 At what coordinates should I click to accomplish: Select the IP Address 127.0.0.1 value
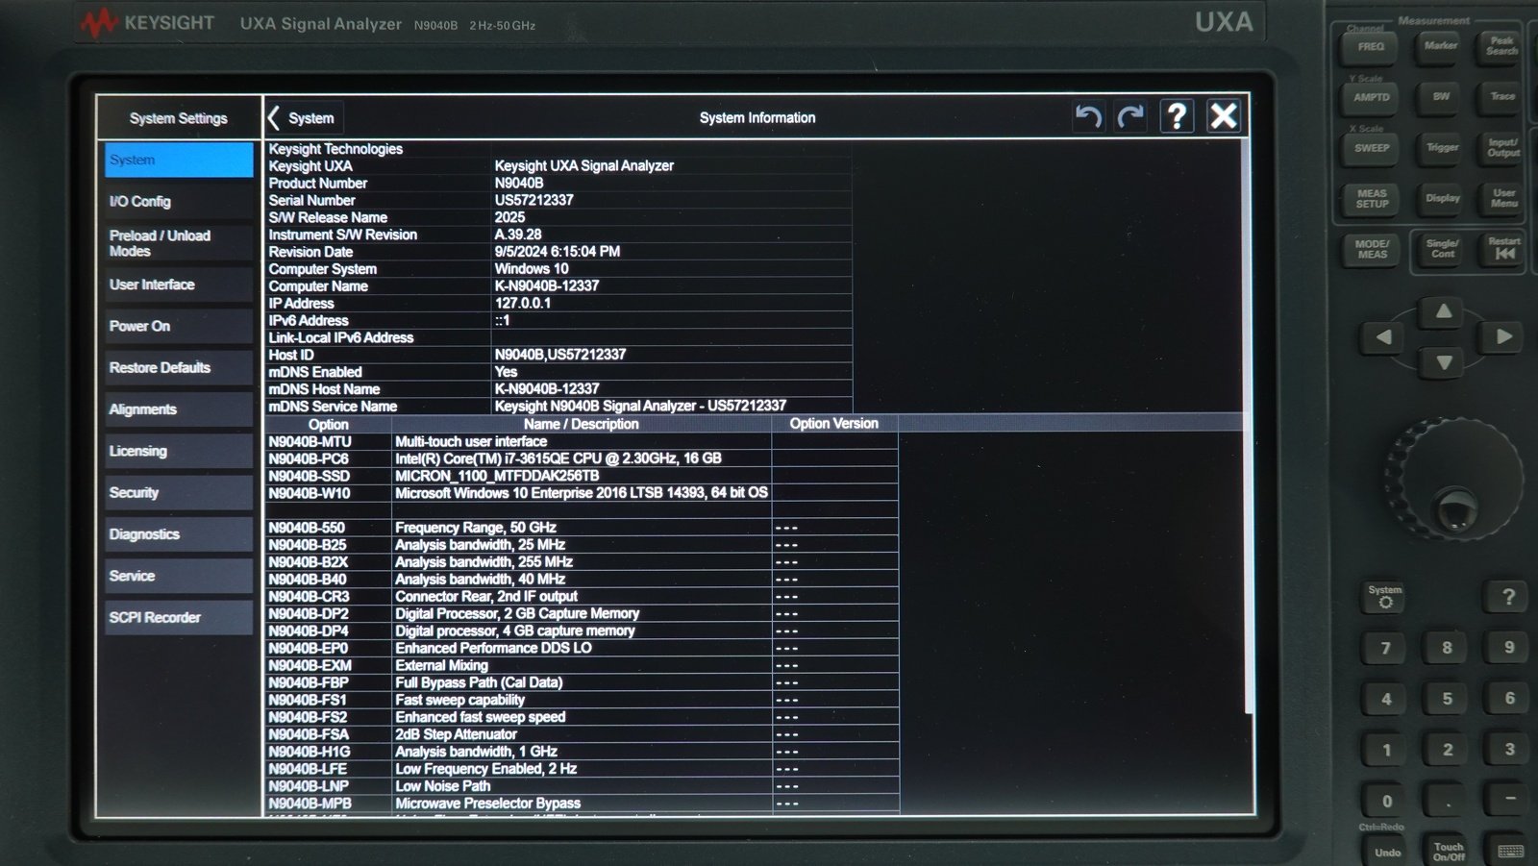(523, 303)
